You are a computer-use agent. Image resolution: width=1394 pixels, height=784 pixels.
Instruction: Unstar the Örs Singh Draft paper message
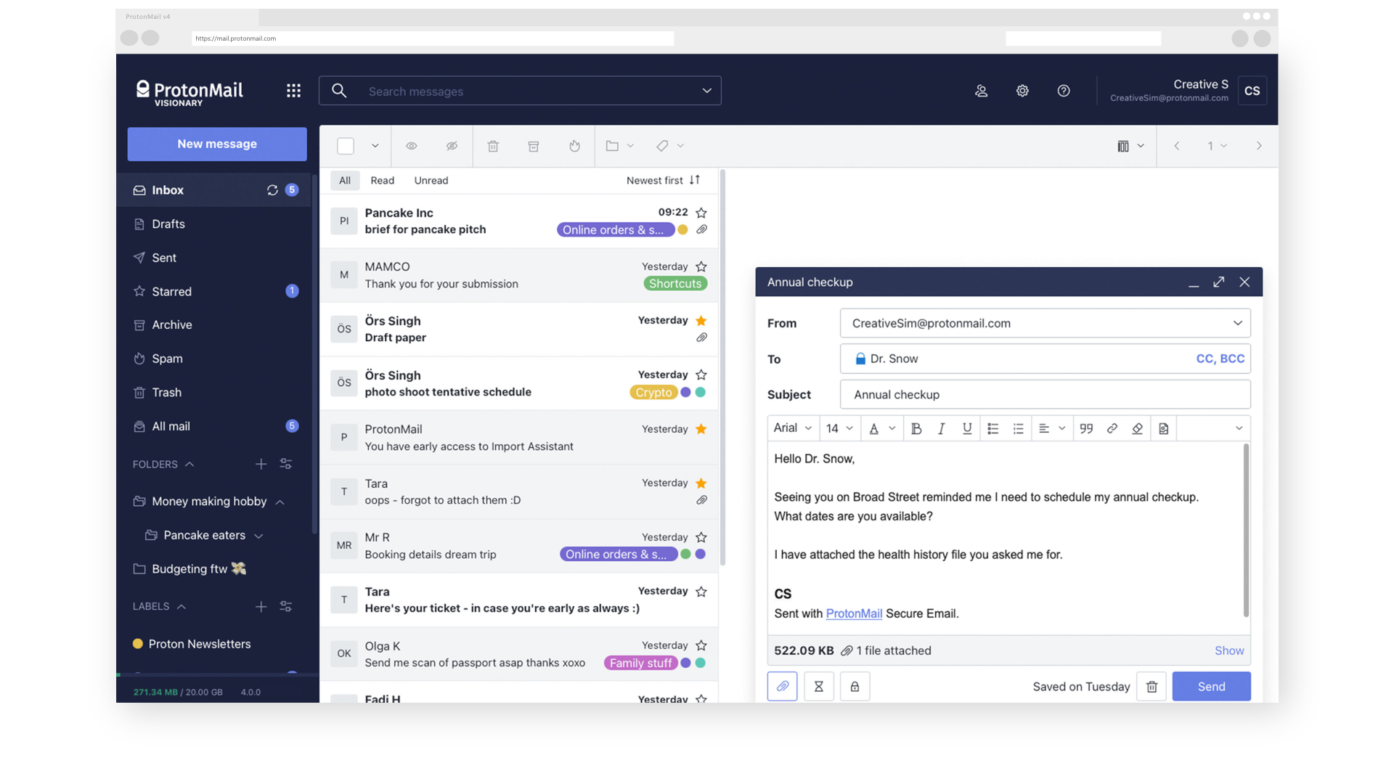pos(701,321)
